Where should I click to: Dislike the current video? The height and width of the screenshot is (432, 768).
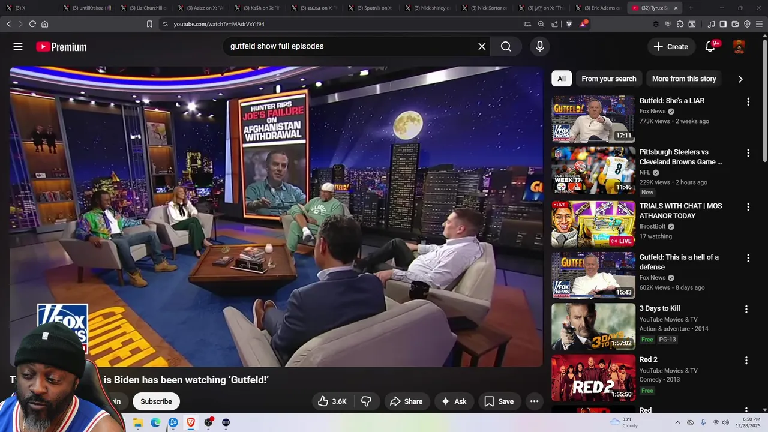[x=366, y=401]
